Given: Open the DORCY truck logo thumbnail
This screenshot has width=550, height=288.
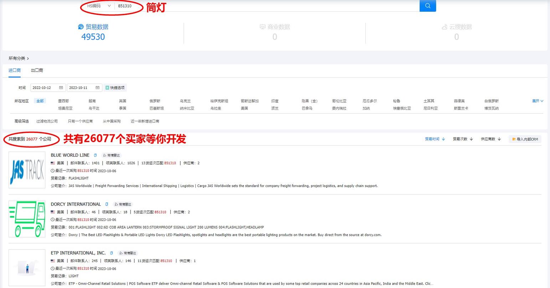Looking at the screenshot, I should (27, 219).
